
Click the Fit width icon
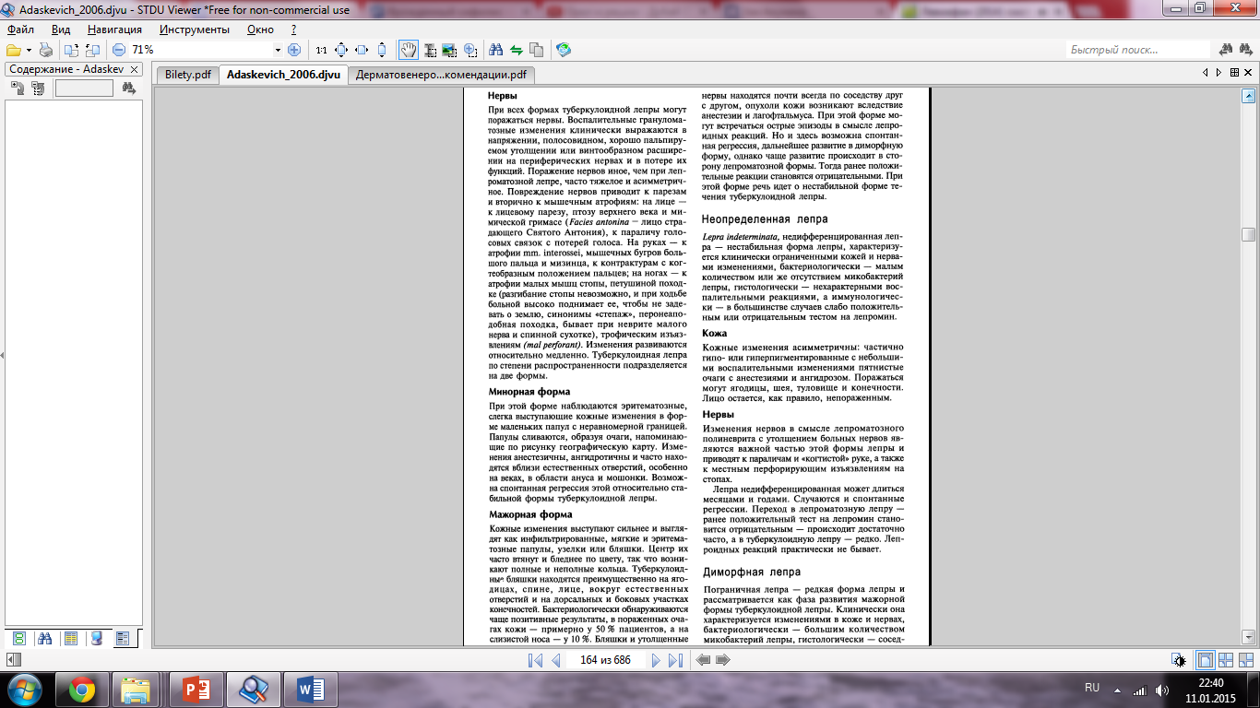[x=362, y=50]
